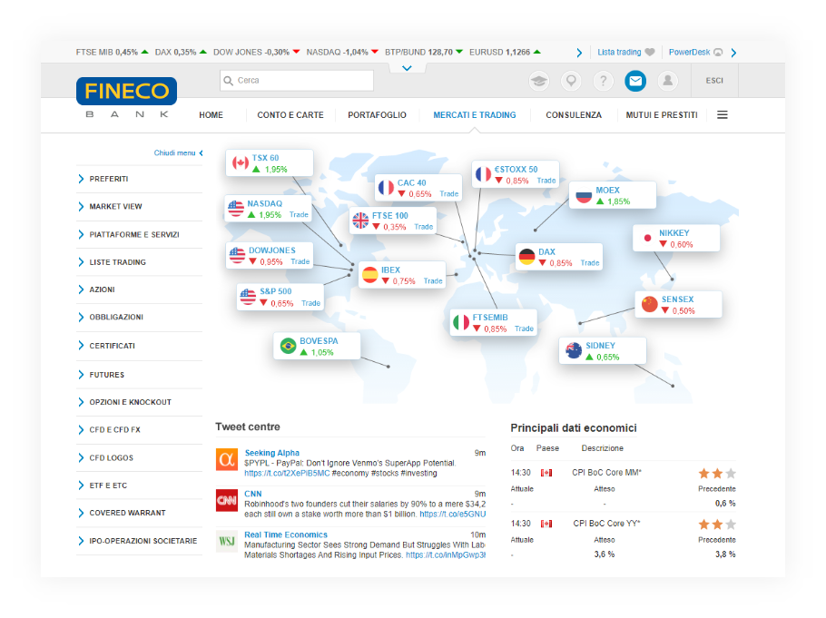The width and height of the screenshot is (826, 618).
Task: Open the CFD LOGOS sidebar item
Action: coord(139,458)
